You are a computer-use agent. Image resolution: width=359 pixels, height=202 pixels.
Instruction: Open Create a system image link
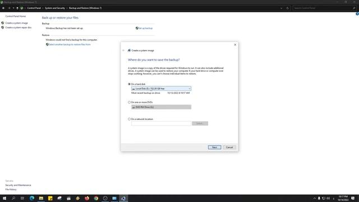tap(16, 23)
